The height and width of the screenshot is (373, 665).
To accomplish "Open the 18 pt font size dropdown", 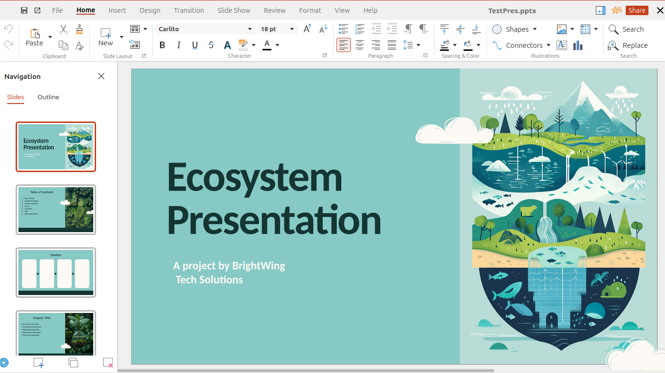I will point(292,29).
